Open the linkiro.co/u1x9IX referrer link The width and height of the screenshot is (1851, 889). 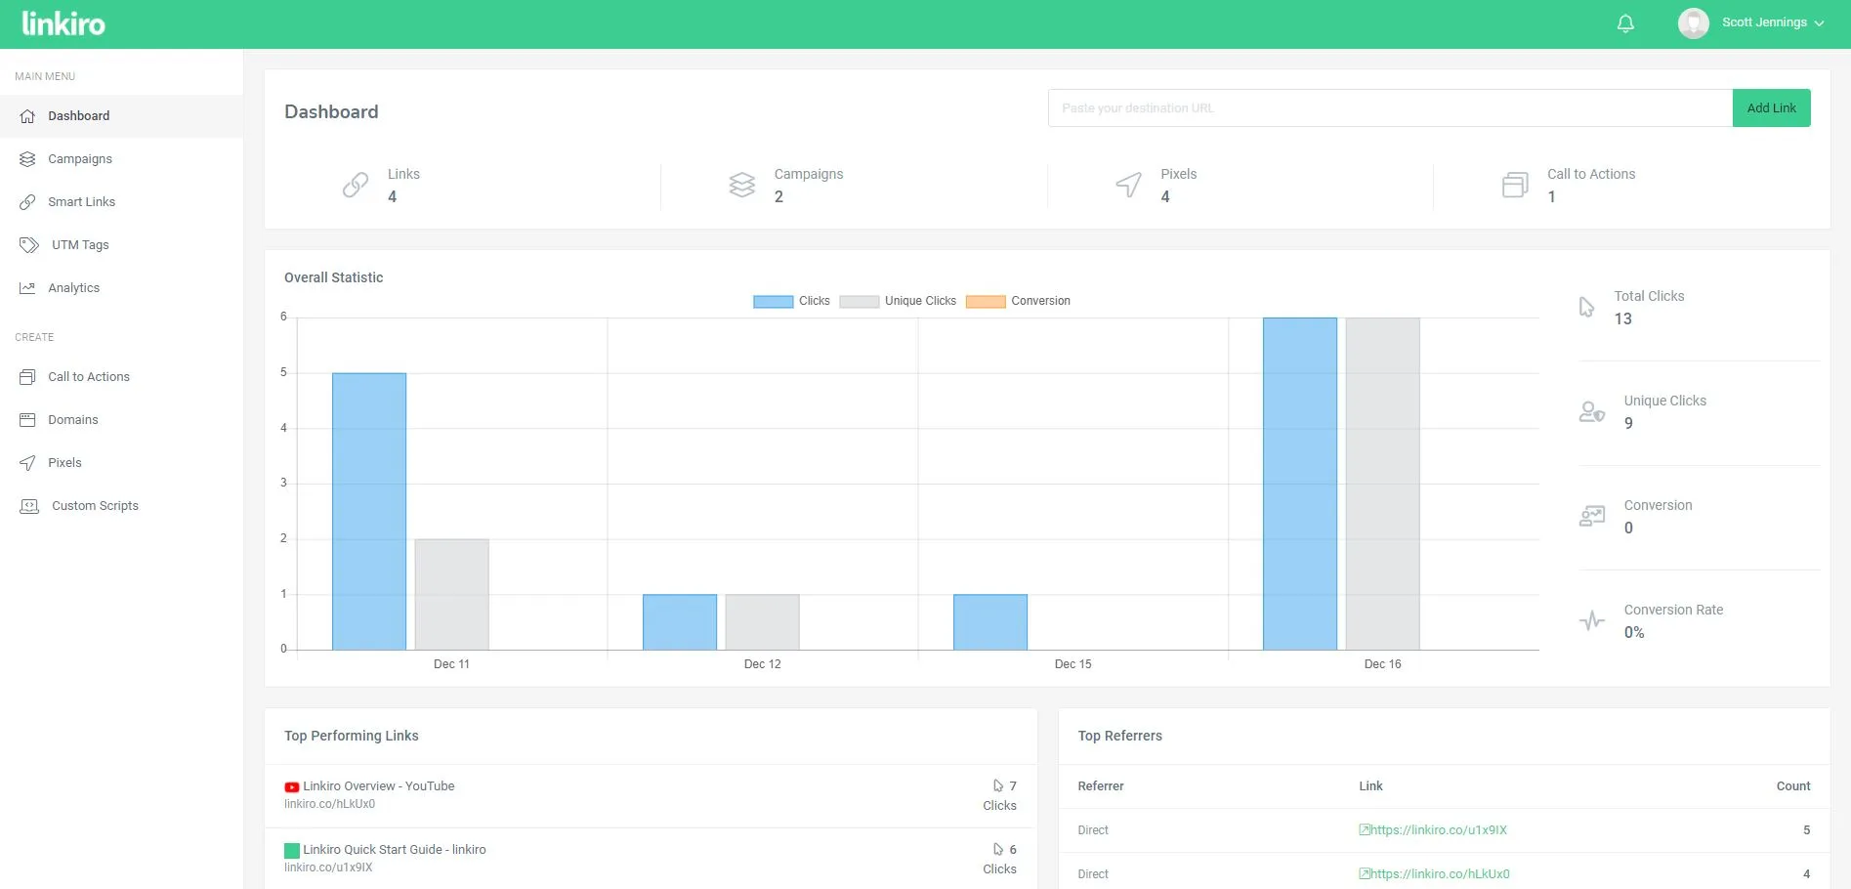tap(1438, 830)
